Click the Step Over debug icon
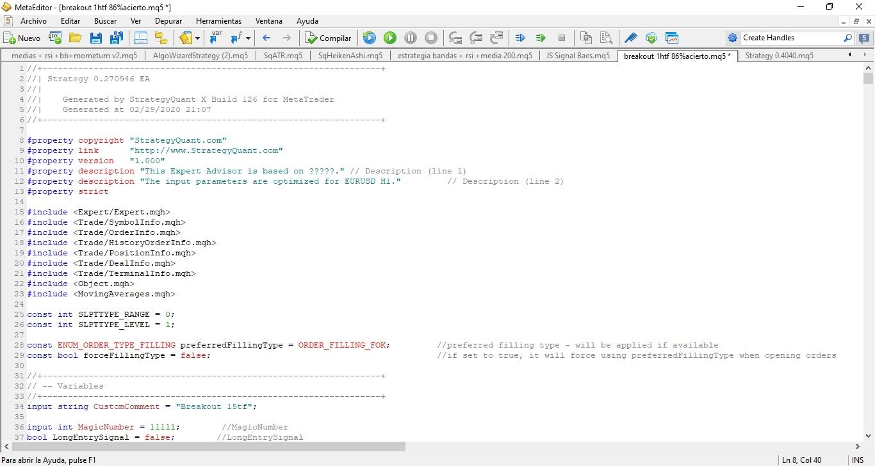875x466 pixels. point(476,38)
